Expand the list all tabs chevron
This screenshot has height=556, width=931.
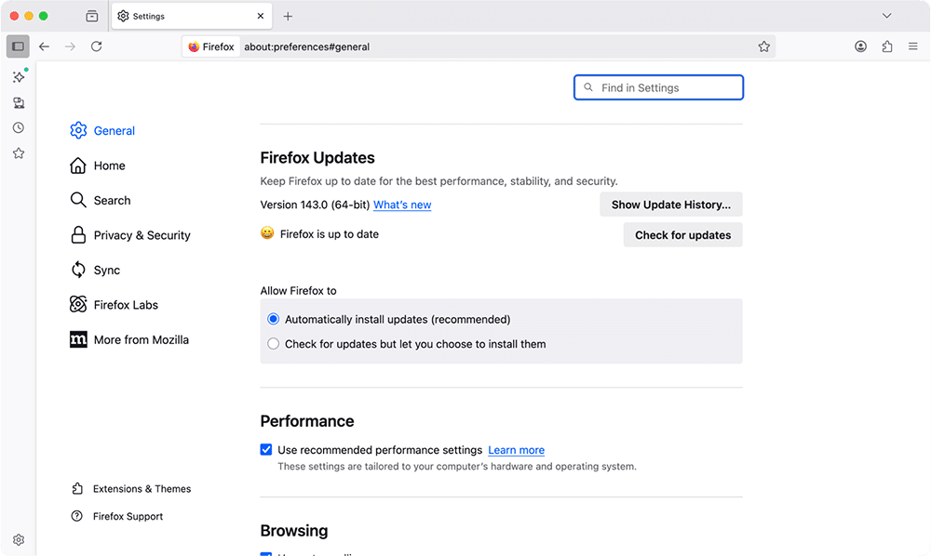tap(887, 16)
